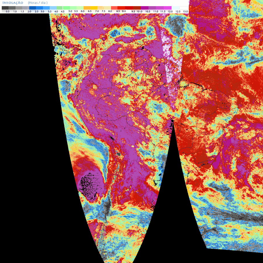Viewport: 263px width, 263px height.
Task: Select the blue swatch above 3.0
Action: point(39,8)
